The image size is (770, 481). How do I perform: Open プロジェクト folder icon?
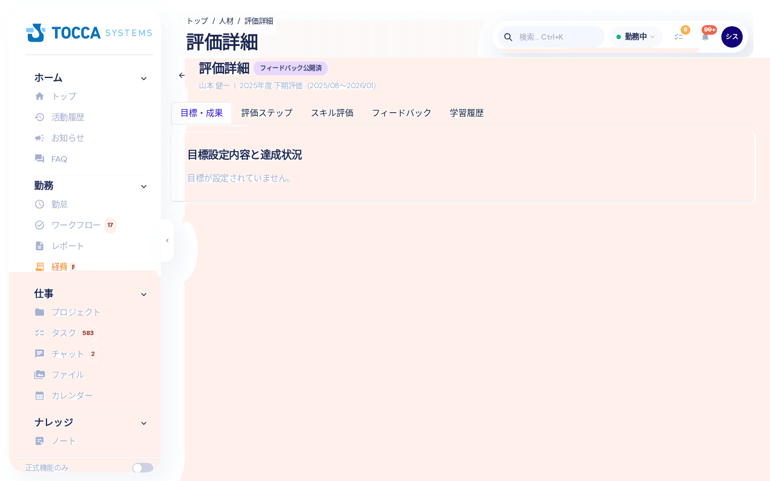click(40, 312)
